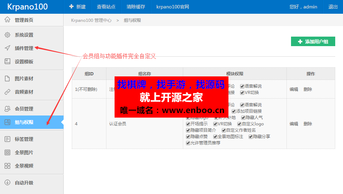Screen dimensions: 343x194
Task: Uncheck 语音解说 in 认证会员 row
Action: [242, 105]
